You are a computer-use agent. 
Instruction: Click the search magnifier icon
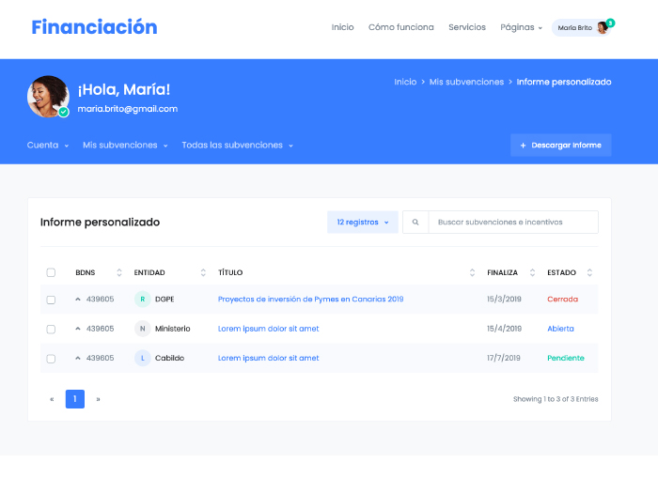point(415,223)
